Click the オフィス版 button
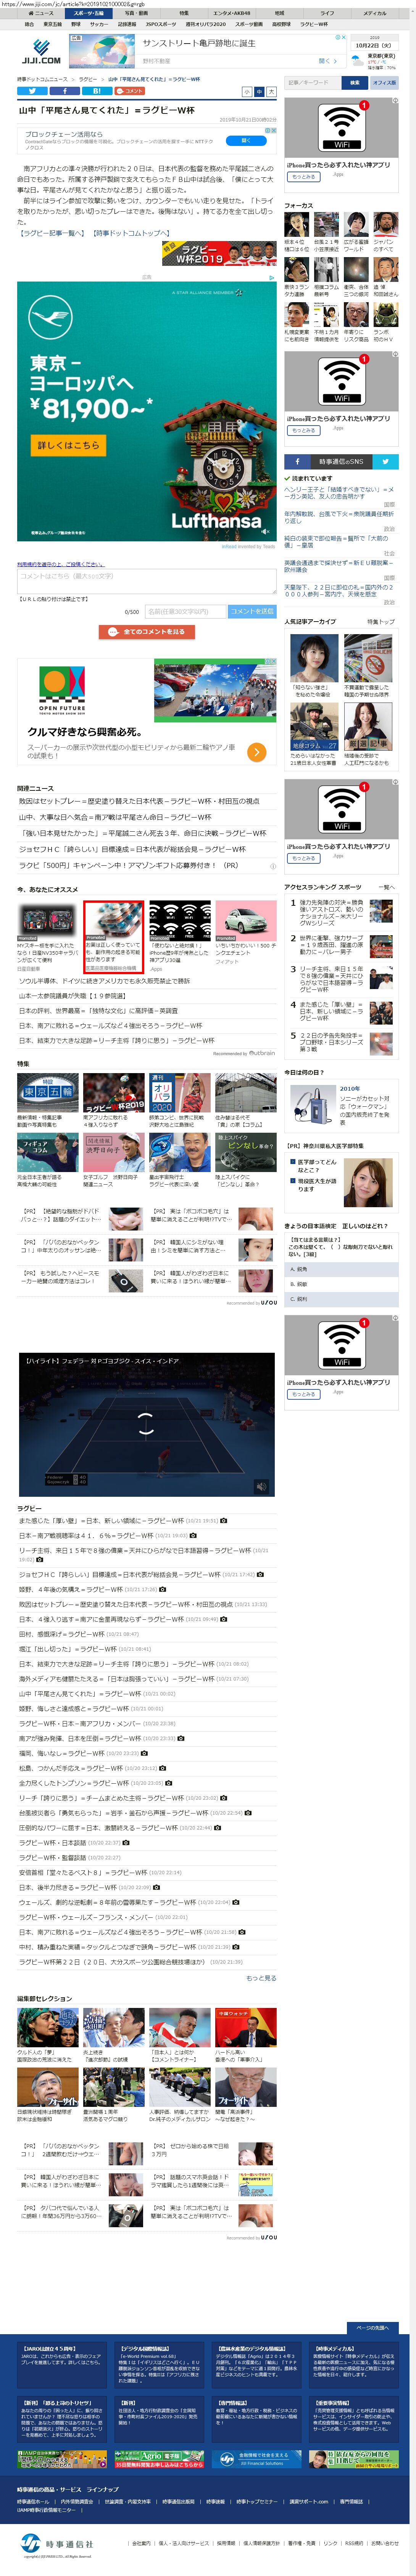The width and height of the screenshot is (416, 2576). pyautogui.click(x=384, y=83)
